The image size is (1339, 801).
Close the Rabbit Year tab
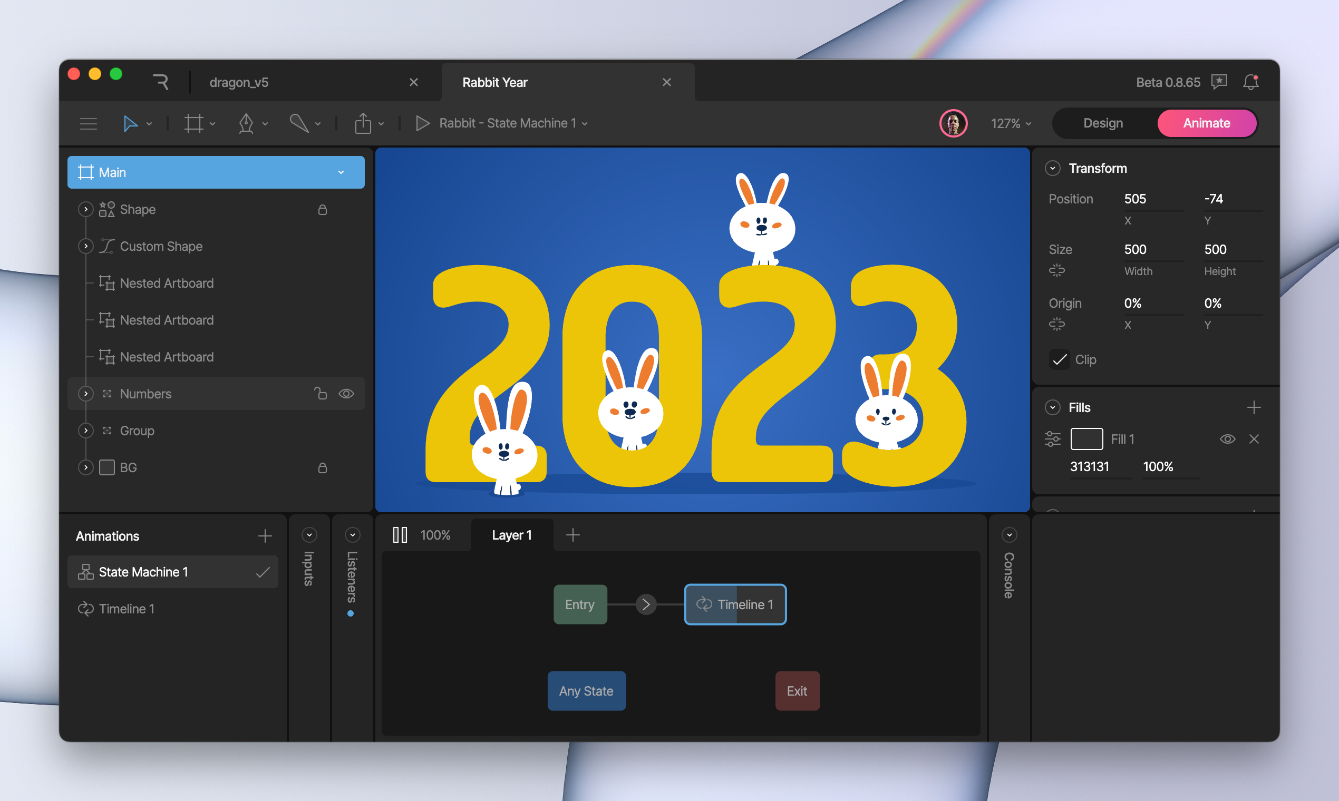point(667,82)
